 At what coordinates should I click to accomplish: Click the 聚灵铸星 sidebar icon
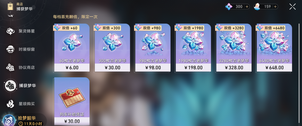(x=10, y=31)
